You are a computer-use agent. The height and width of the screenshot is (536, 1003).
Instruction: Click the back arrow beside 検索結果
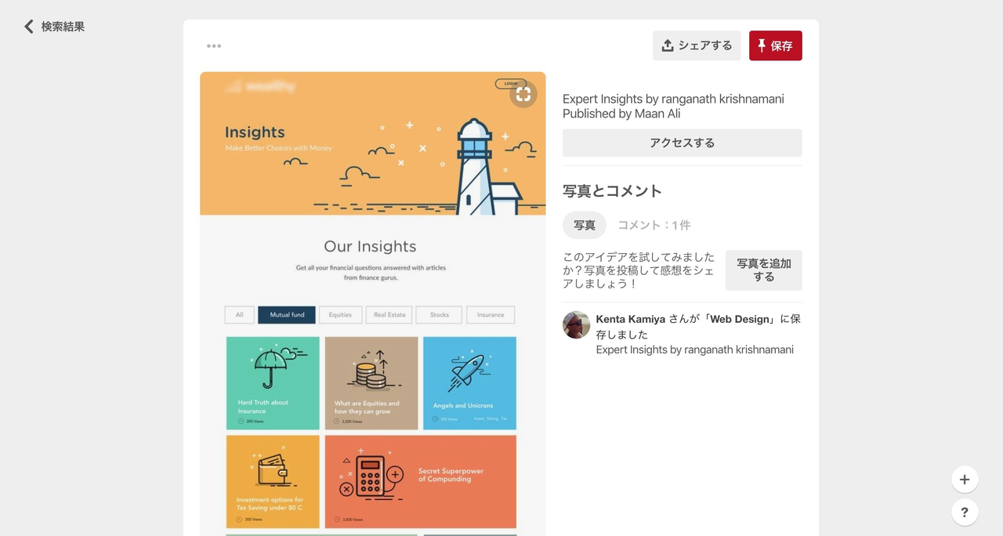pos(28,26)
